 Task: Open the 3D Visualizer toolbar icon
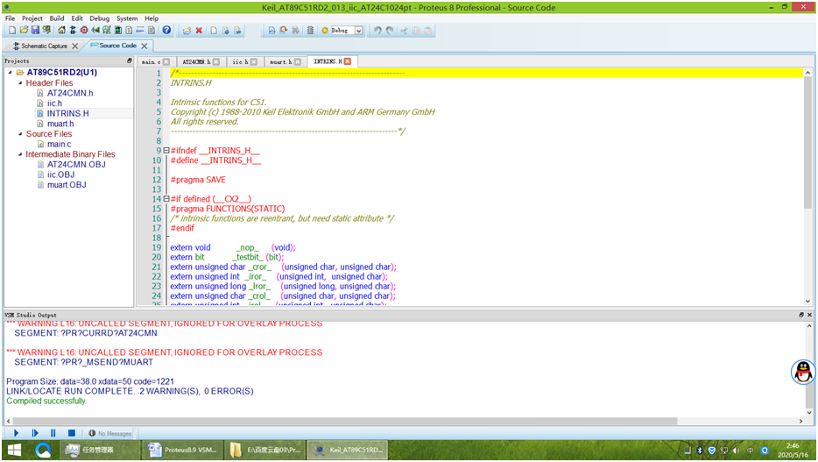[x=95, y=31]
